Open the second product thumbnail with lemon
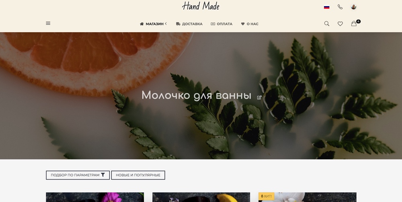This screenshot has height=202, width=402. click(x=201, y=197)
